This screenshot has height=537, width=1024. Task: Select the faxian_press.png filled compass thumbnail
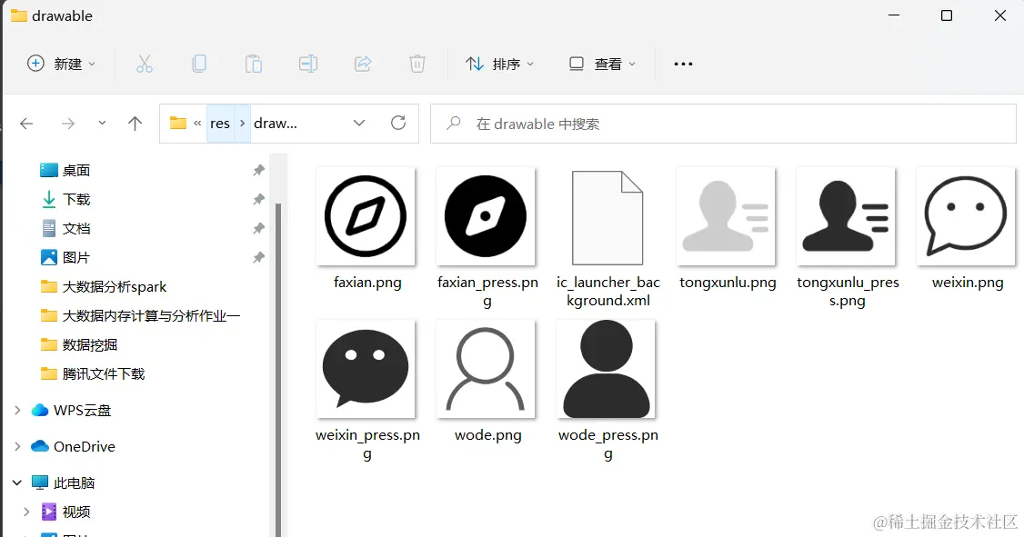click(486, 216)
